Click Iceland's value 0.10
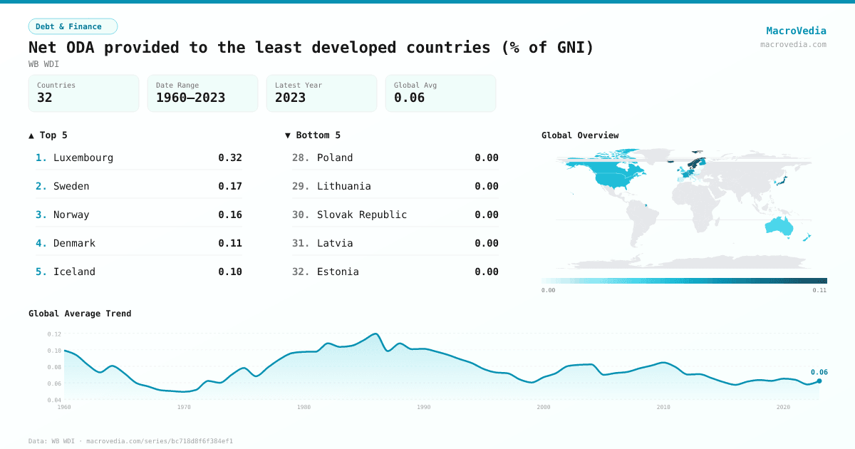Image resolution: width=855 pixels, height=449 pixels. [x=230, y=272]
